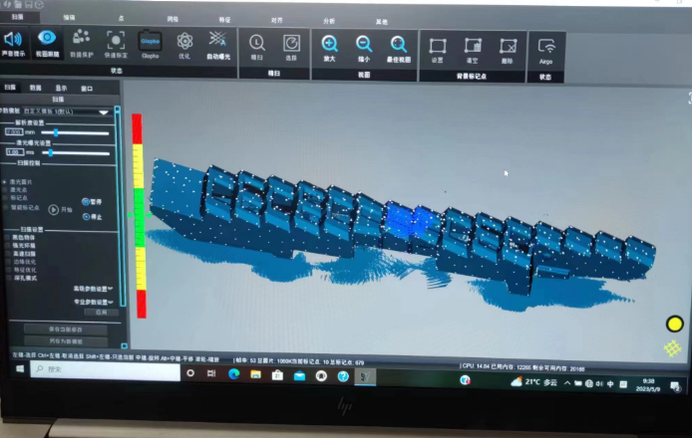Click the 暂停 pause scan button

92,202
